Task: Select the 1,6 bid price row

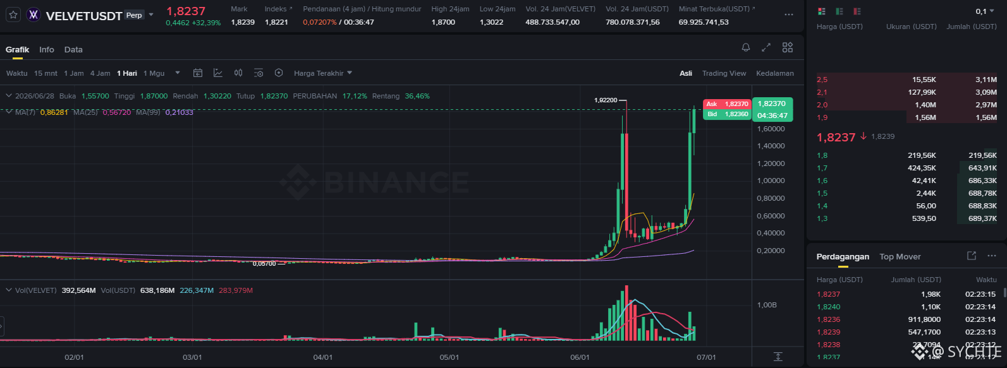Action: coord(907,181)
